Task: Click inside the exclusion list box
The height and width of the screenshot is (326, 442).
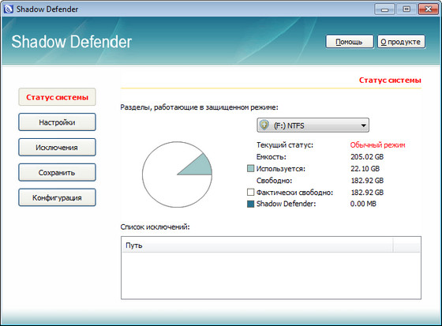Action: (271, 268)
